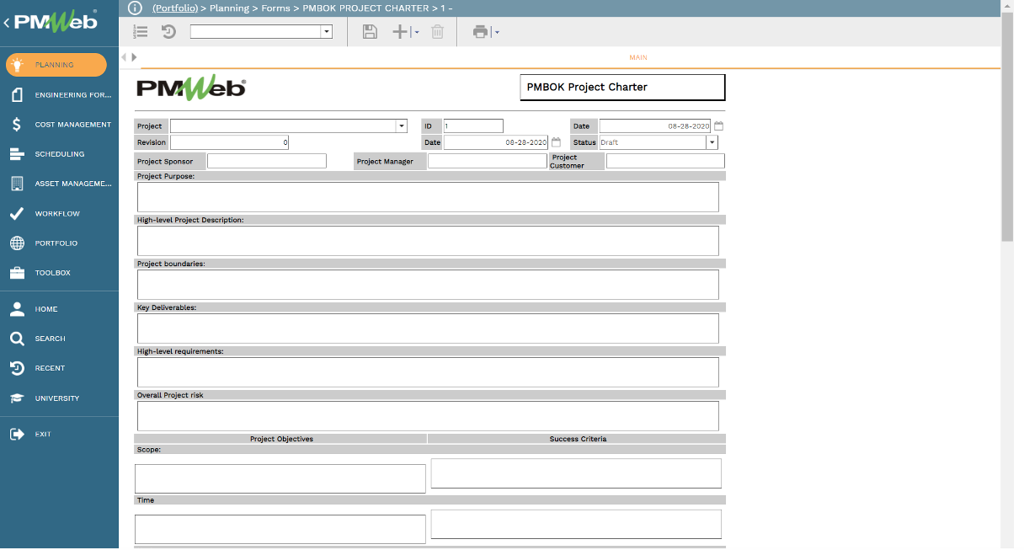Click the Overall Project risk text area
1024x550 pixels.
click(x=428, y=416)
